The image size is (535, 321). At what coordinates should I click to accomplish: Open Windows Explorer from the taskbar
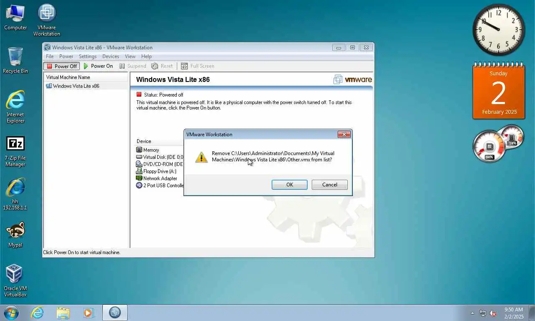point(63,313)
